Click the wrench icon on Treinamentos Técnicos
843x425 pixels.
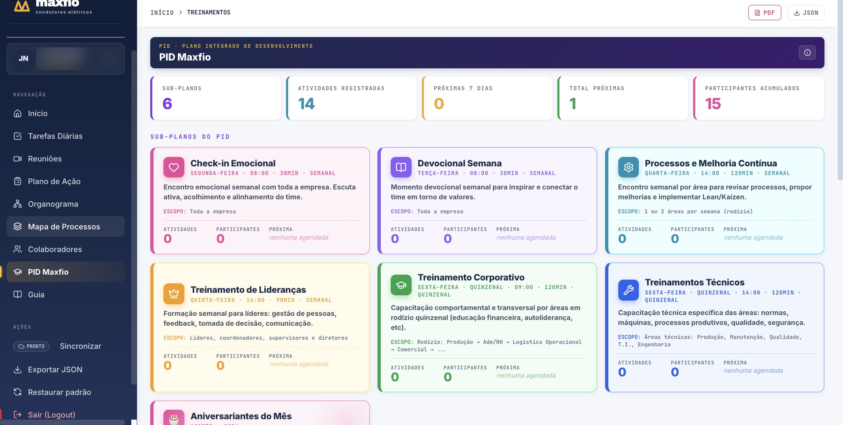pyautogui.click(x=629, y=290)
